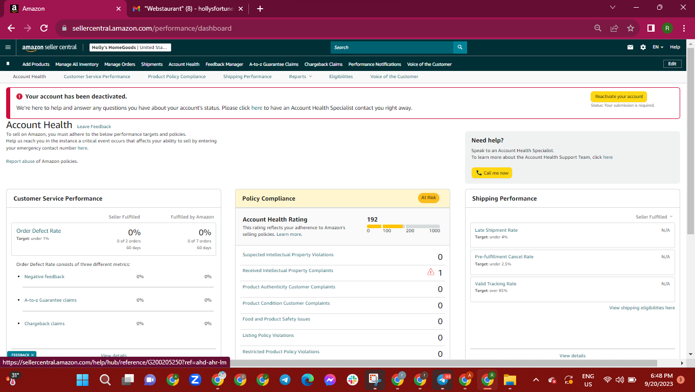Screen dimensions: 695x392
Task: Open Feedback Manager
Action: point(224,64)
